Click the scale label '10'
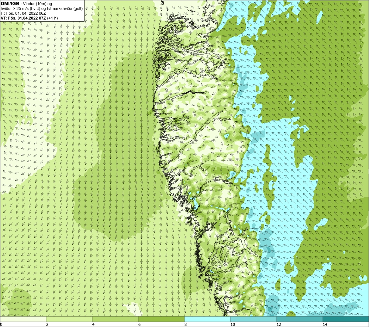 point(232,324)
